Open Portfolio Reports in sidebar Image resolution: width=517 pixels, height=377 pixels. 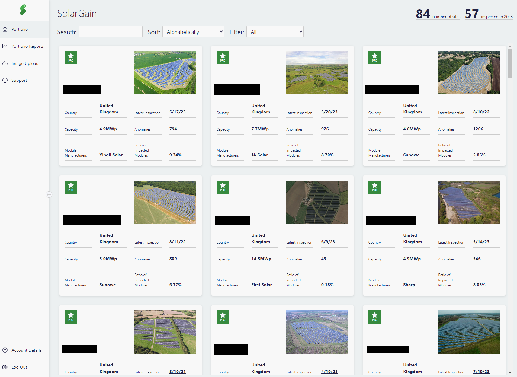click(24, 46)
